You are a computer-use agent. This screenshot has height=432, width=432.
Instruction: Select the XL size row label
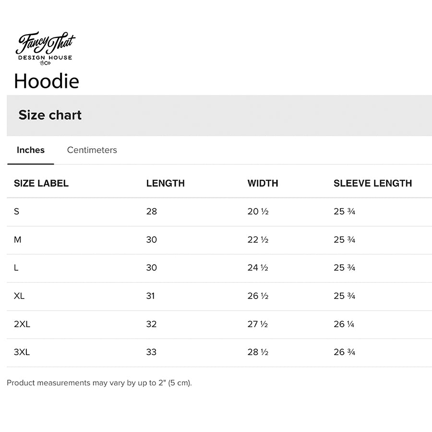pyautogui.click(x=19, y=296)
